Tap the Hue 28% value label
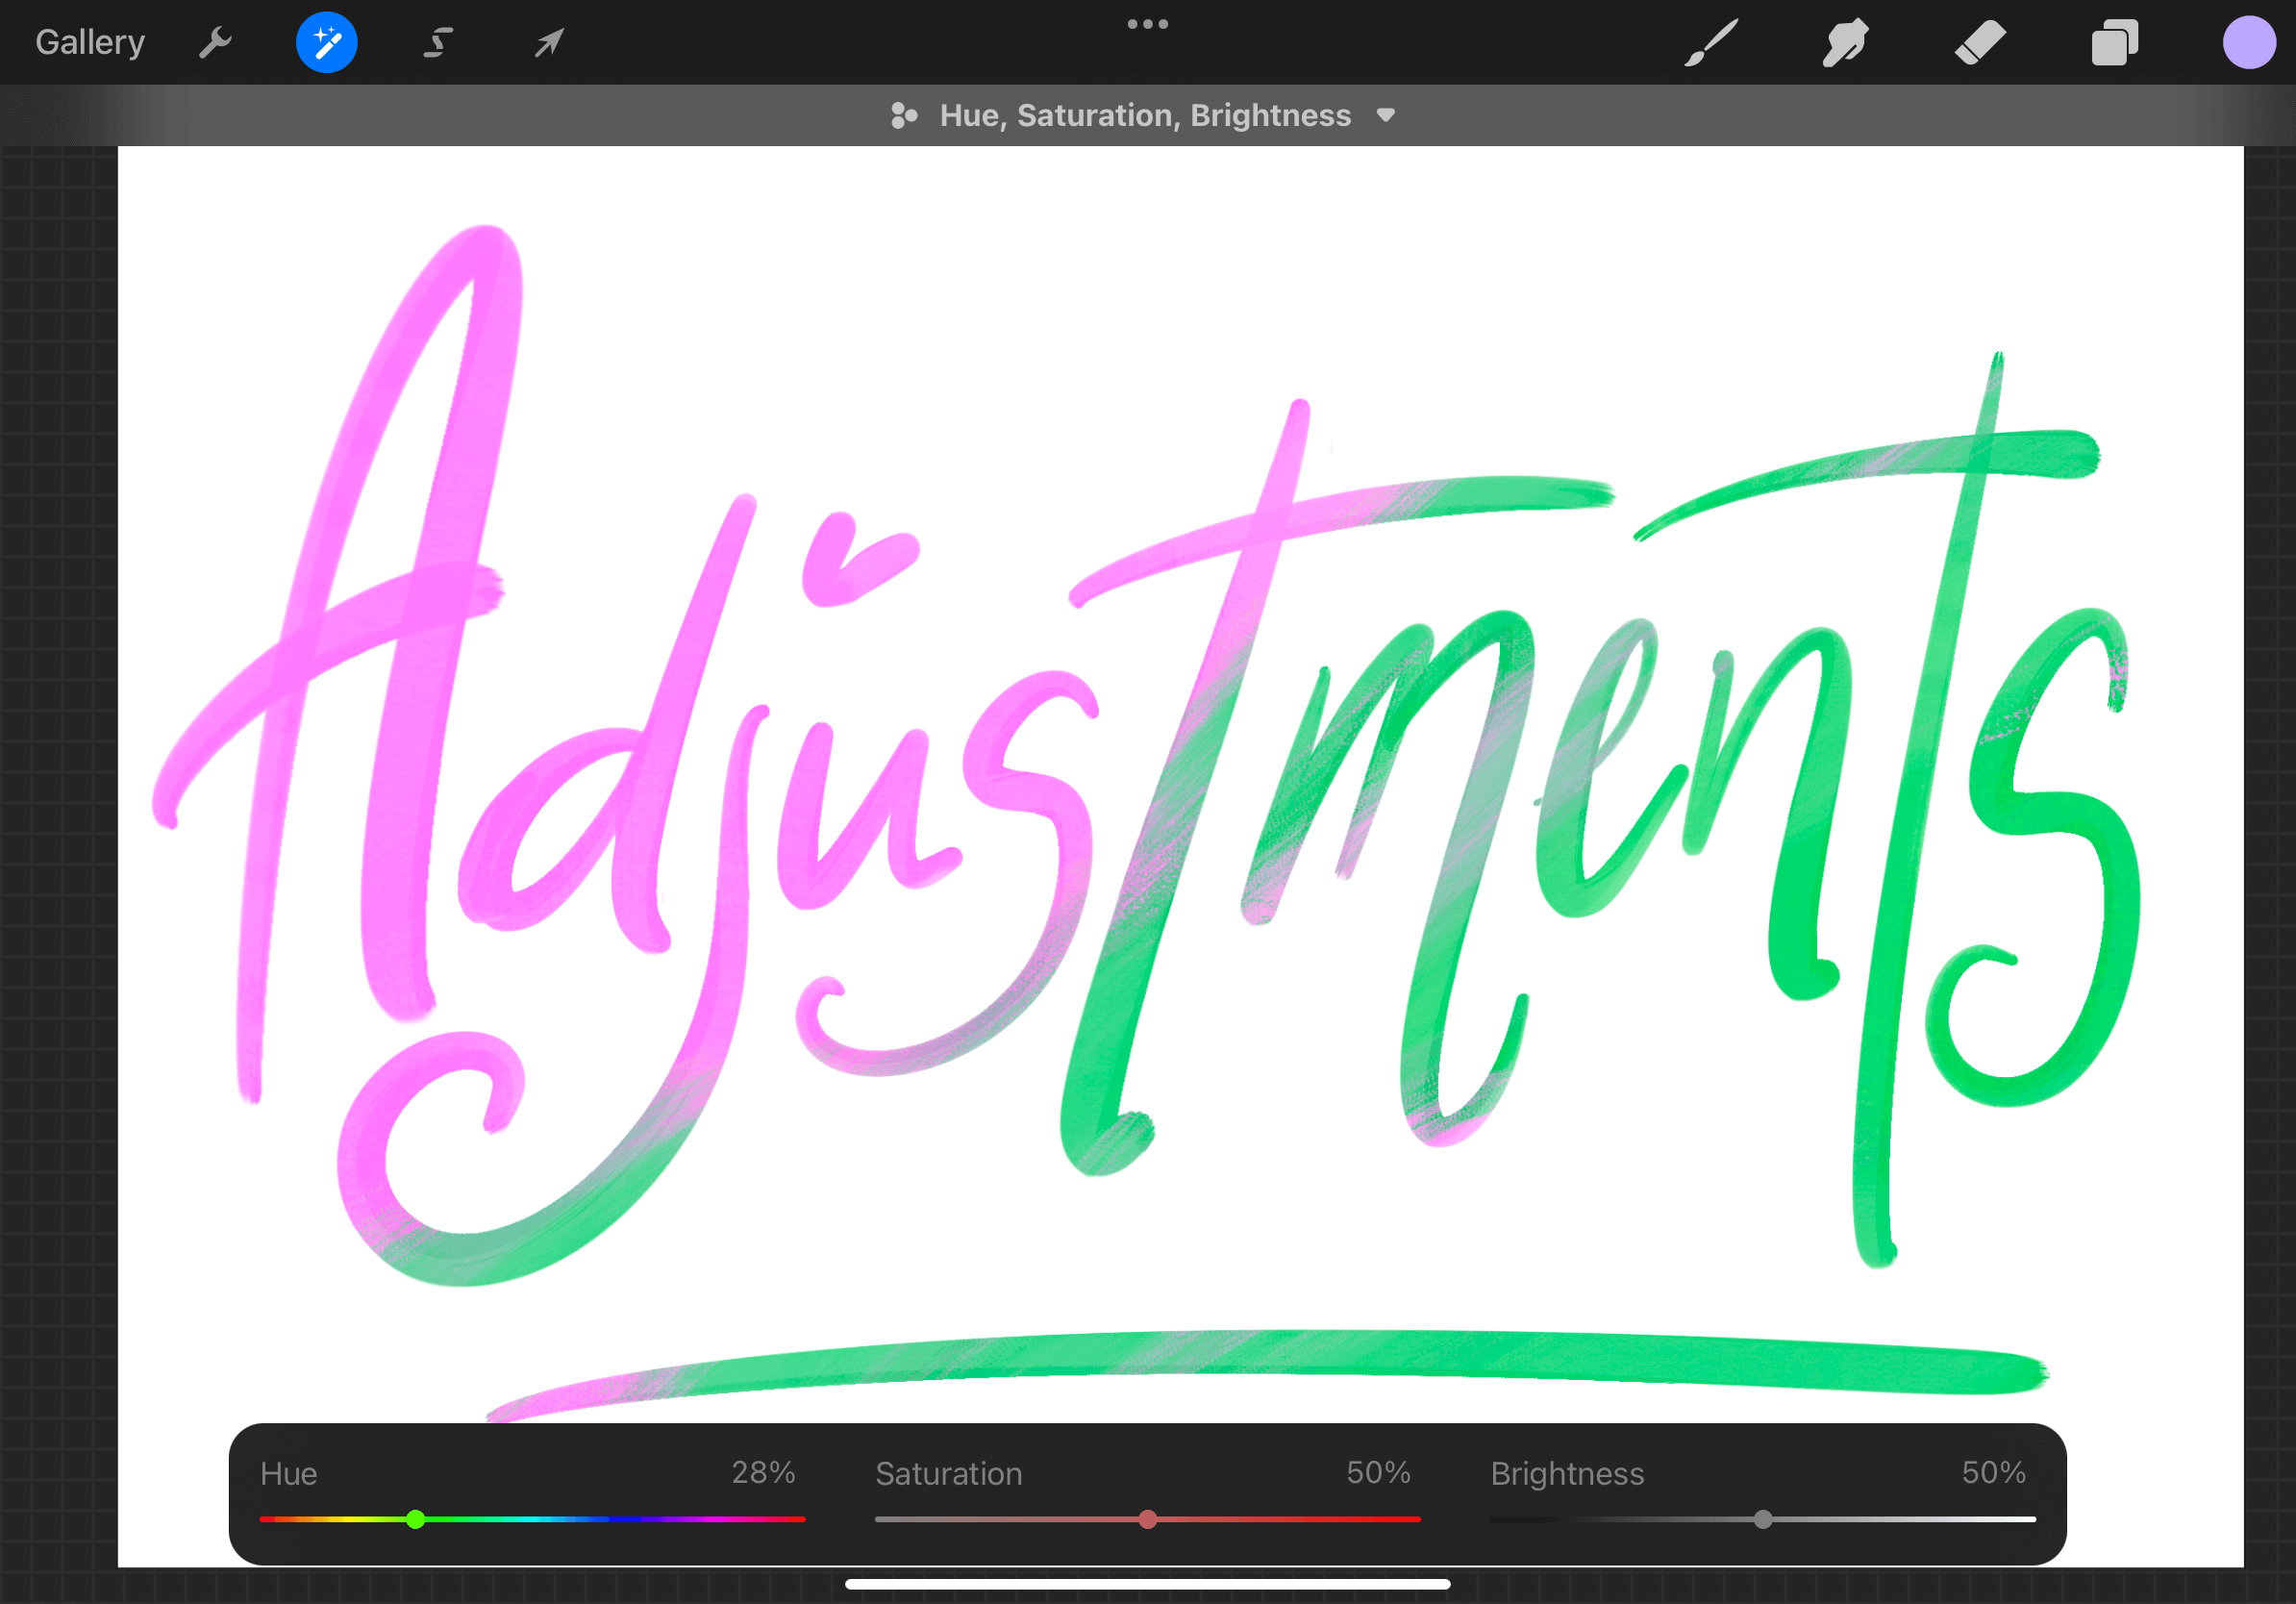The height and width of the screenshot is (1604, 2296). [762, 1472]
